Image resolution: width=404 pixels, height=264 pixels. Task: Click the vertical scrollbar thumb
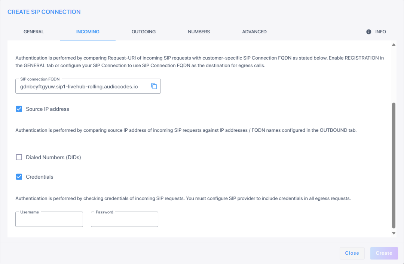394,166
